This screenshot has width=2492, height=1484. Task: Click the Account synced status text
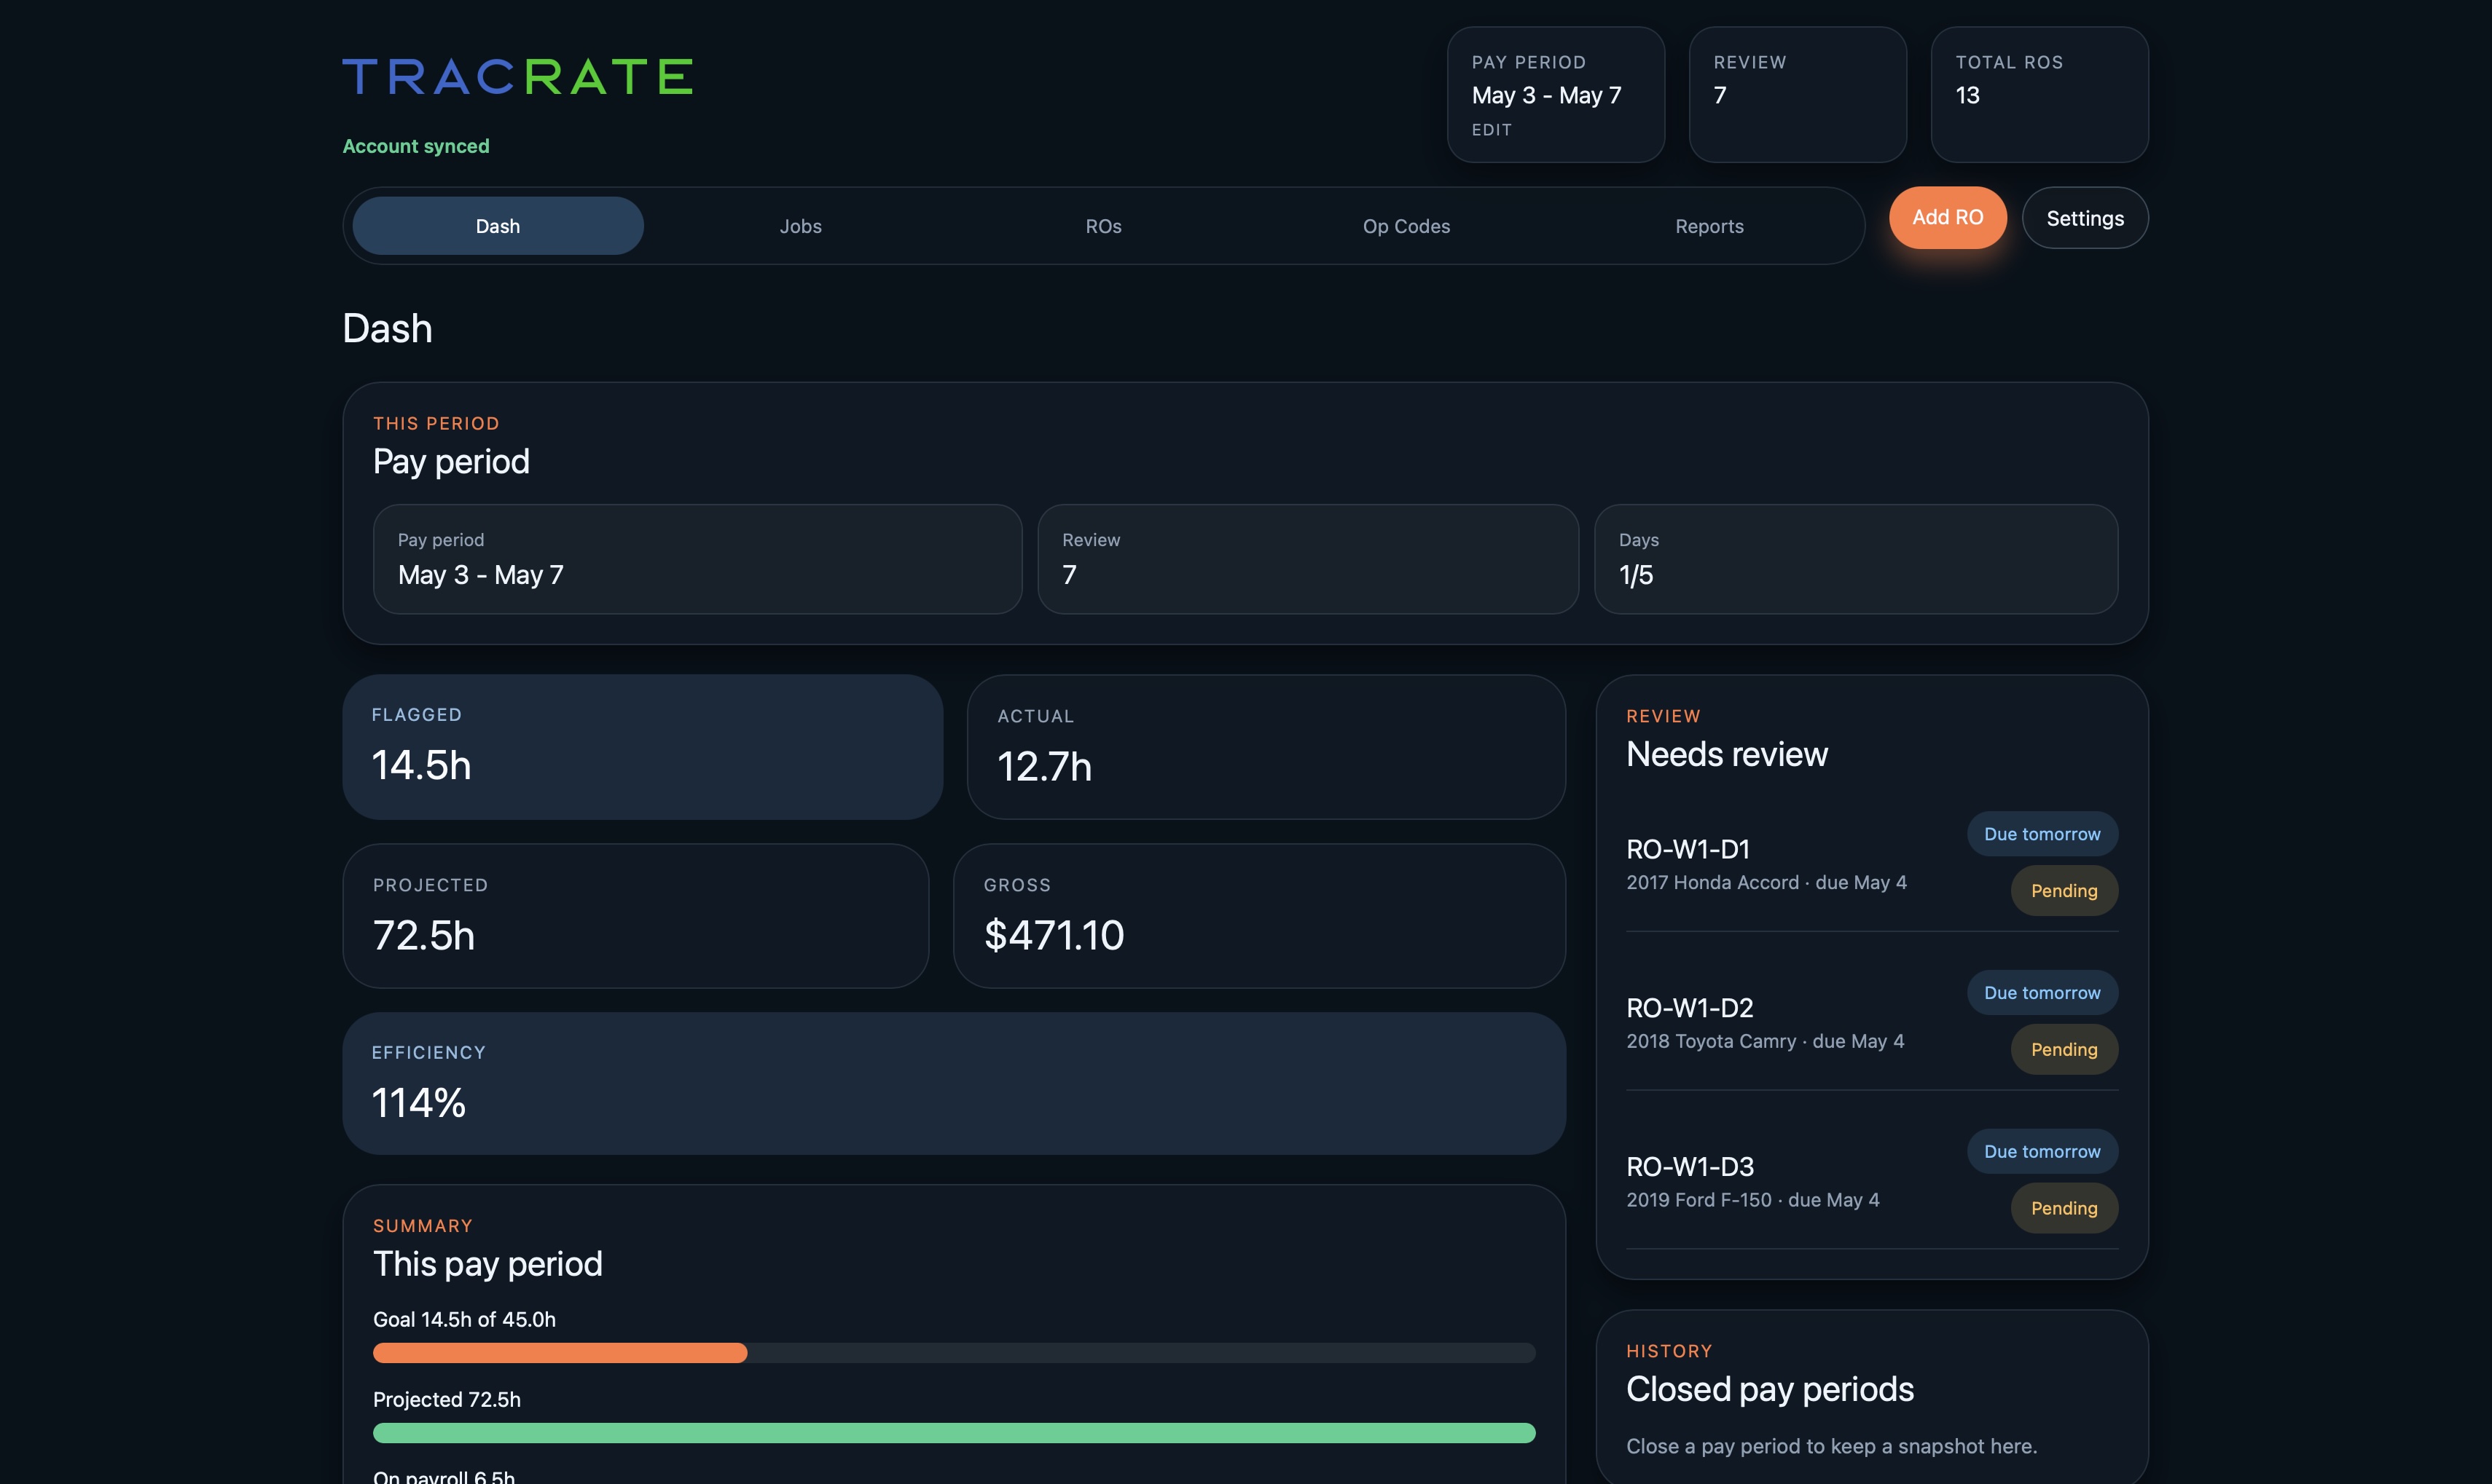415,146
